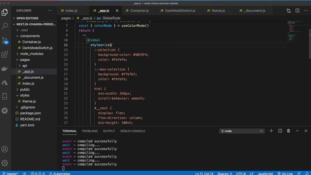Open .gitignore in the file tree
The width and height of the screenshot is (311, 175).
tap(34, 107)
